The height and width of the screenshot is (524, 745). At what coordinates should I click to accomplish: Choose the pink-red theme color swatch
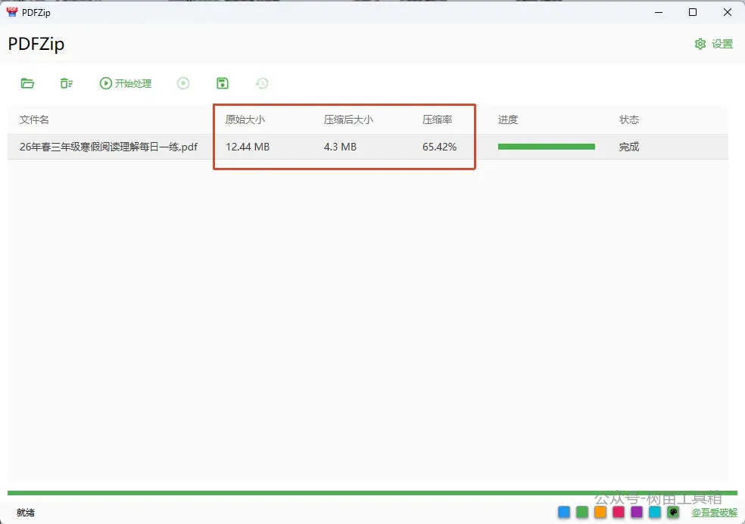pos(619,512)
